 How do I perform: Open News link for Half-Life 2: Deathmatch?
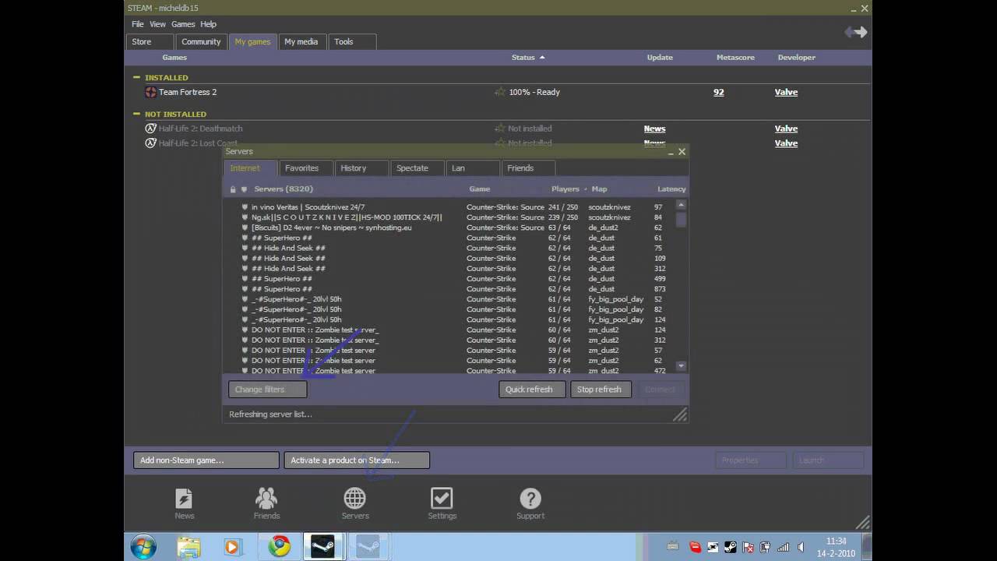pyautogui.click(x=654, y=129)
